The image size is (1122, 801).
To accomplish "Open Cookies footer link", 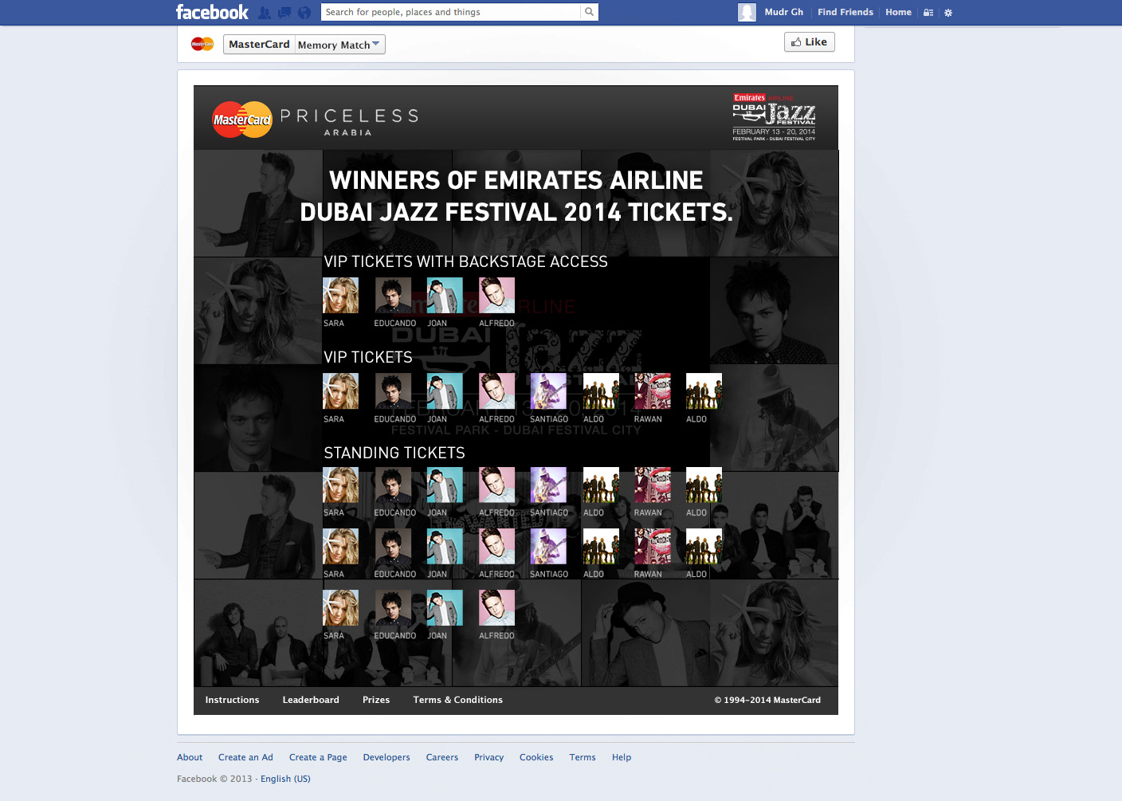I will point(536,757).
